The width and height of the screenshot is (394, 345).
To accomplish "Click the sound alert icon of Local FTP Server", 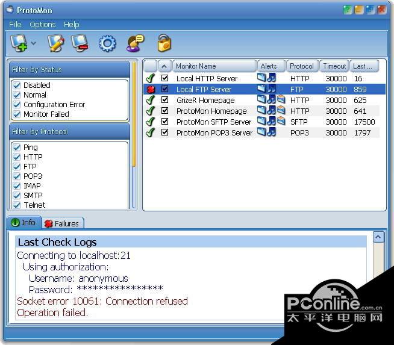I will coord(271,89).
